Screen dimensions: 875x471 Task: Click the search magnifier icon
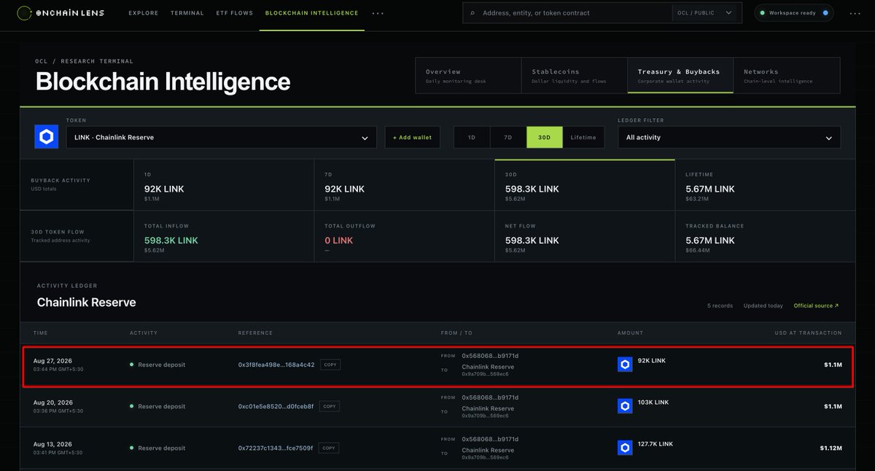point(472,13)
